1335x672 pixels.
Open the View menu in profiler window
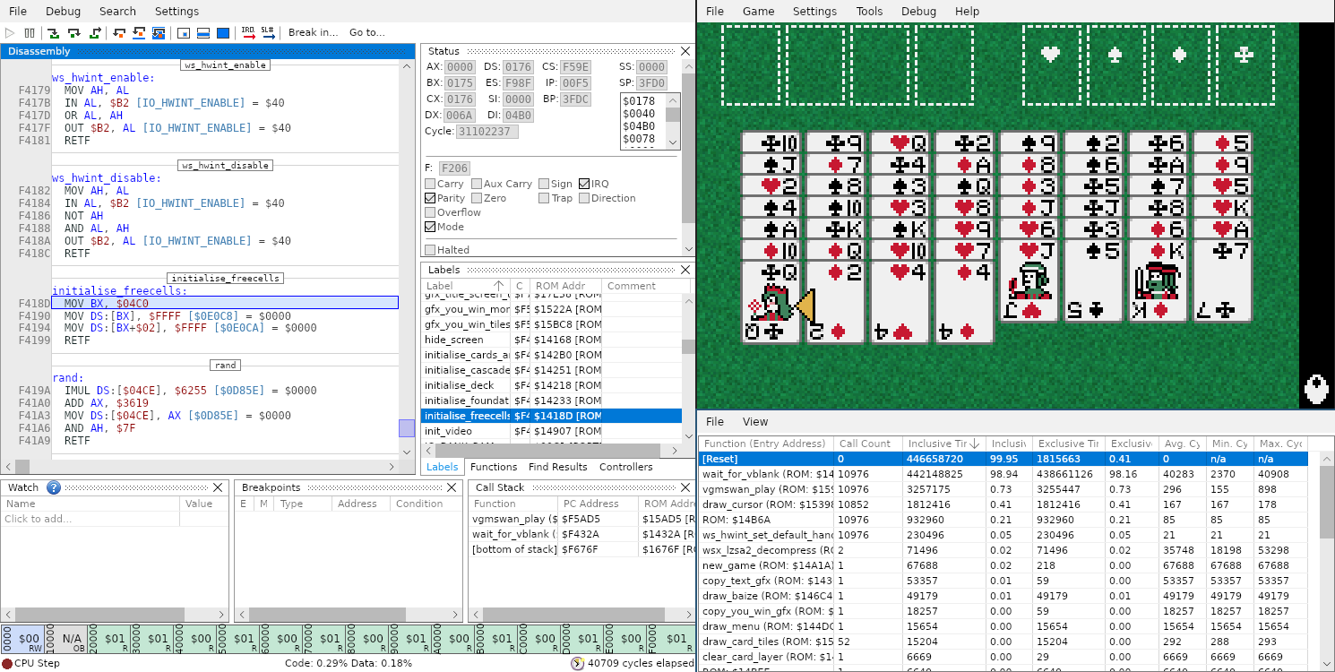tap(754, 421)
